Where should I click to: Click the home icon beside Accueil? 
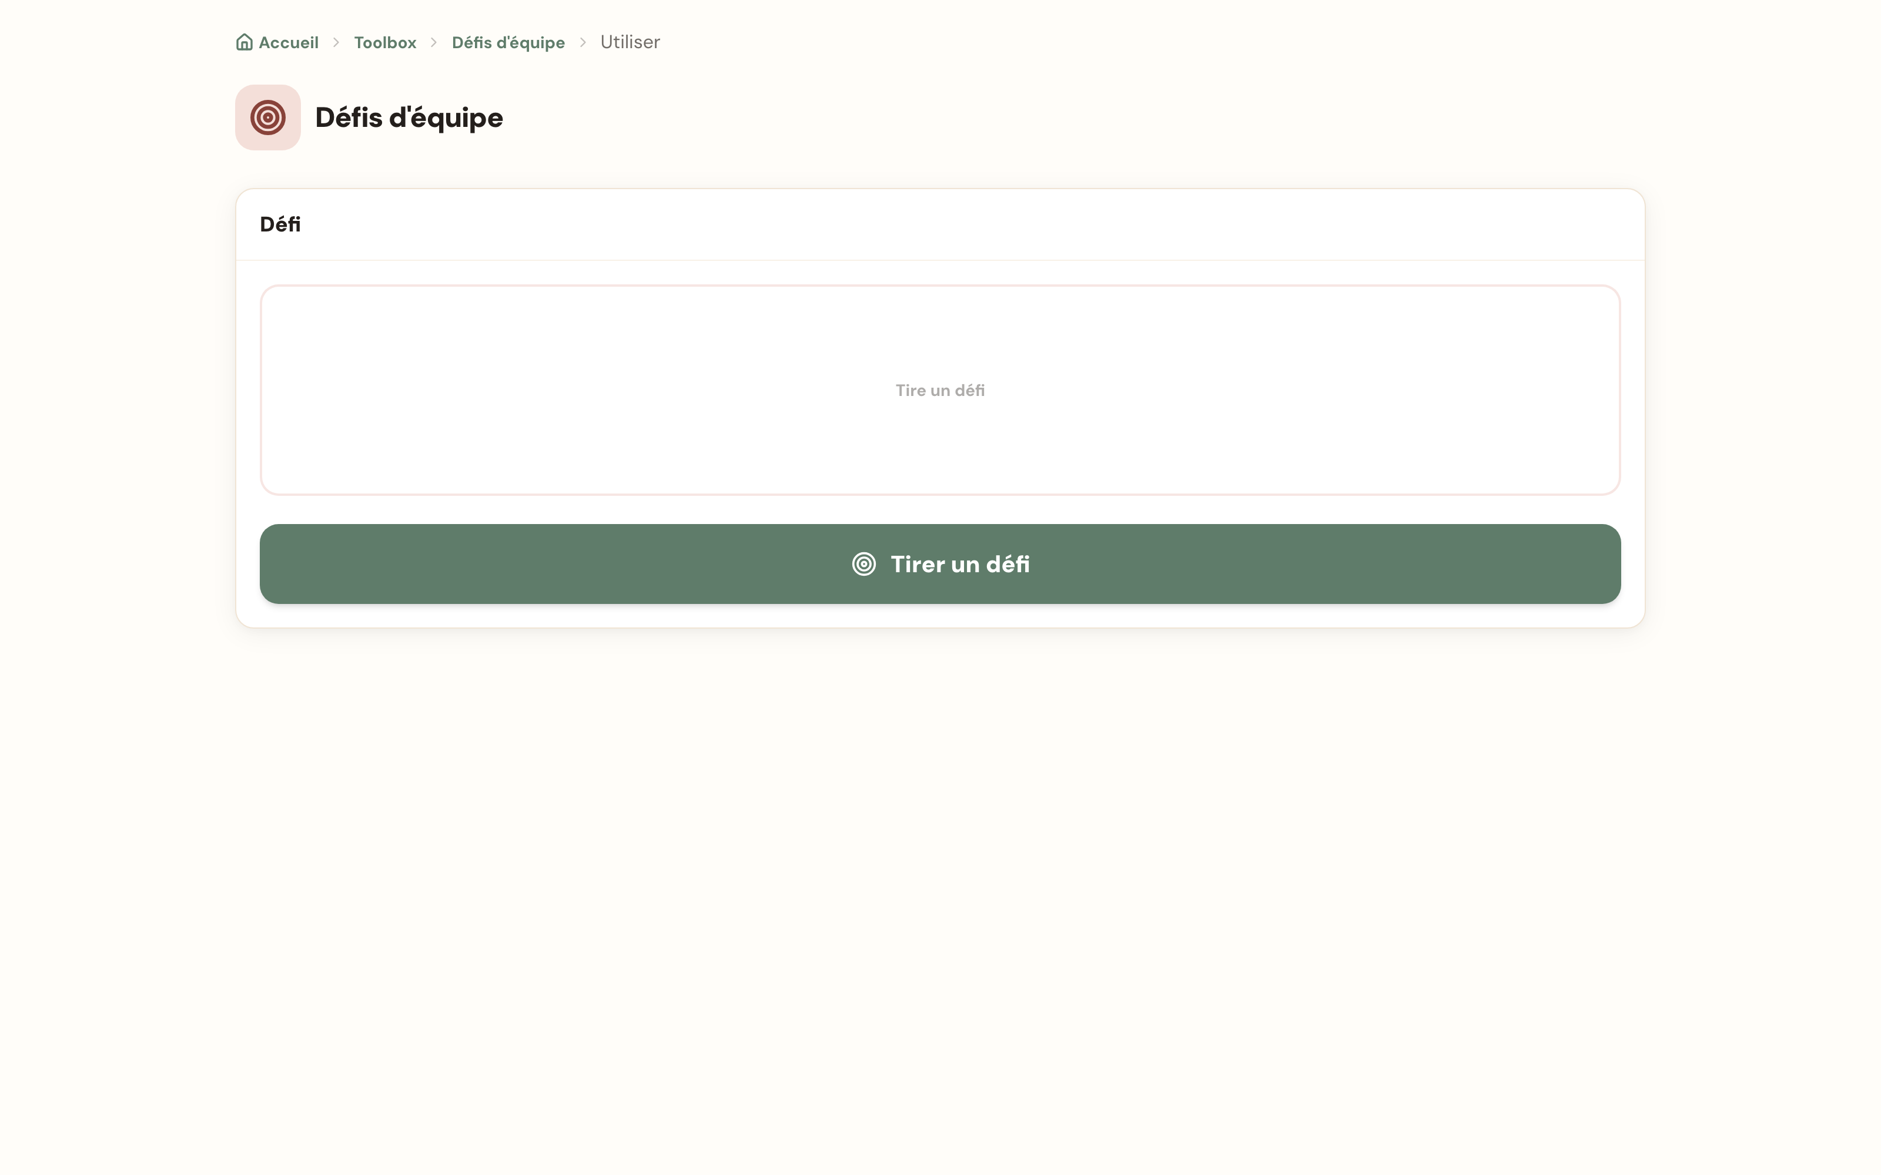244,42
